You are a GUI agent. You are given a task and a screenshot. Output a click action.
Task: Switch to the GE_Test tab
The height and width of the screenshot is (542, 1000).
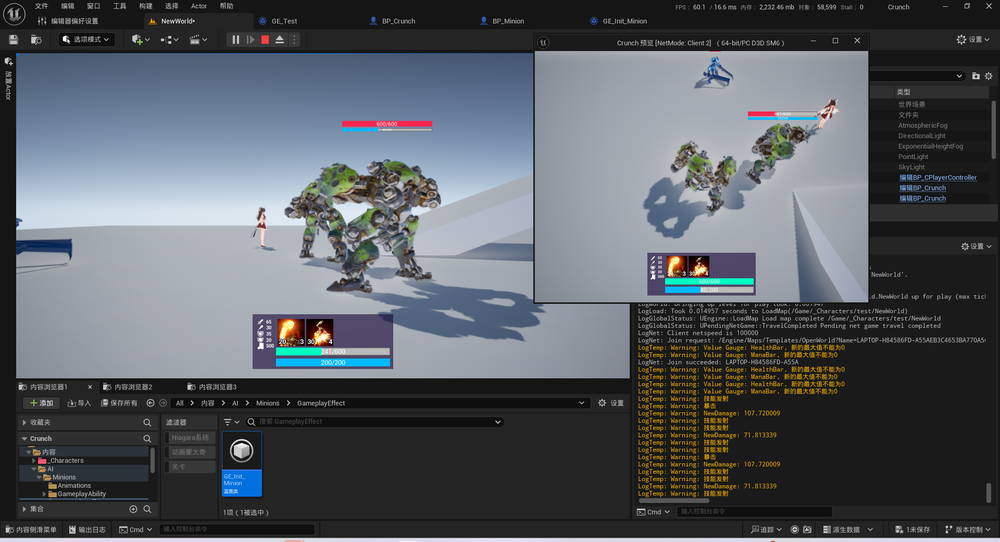tap(284, 21)
